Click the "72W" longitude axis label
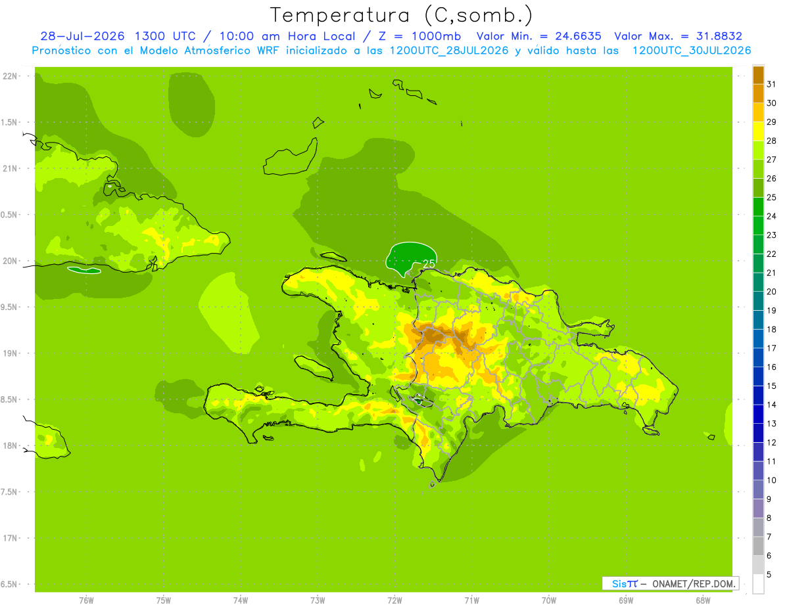 [394, 600]
